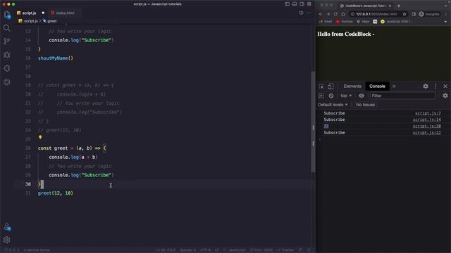The width and height of the screenshot is (451, 253).
Task: Open the script.js:22 source link
Action: coord(426,133)
